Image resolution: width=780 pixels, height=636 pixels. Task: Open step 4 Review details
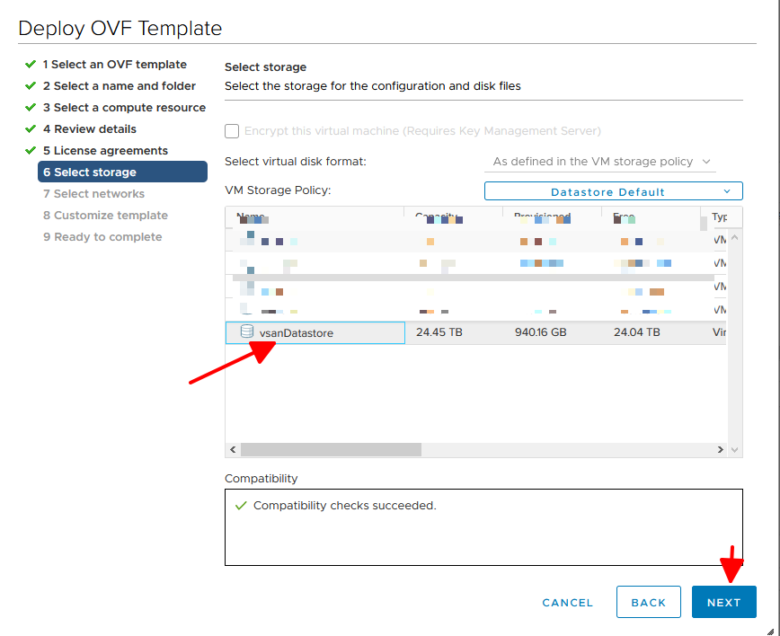[x=90, y=129]
